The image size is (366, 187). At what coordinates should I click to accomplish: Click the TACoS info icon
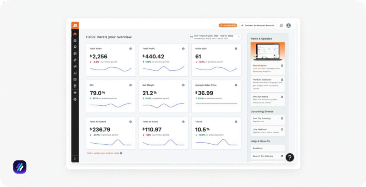(236, 122)
